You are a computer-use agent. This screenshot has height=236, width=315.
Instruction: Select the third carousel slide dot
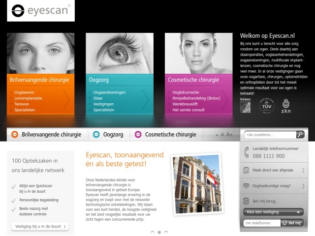point(166,232)
